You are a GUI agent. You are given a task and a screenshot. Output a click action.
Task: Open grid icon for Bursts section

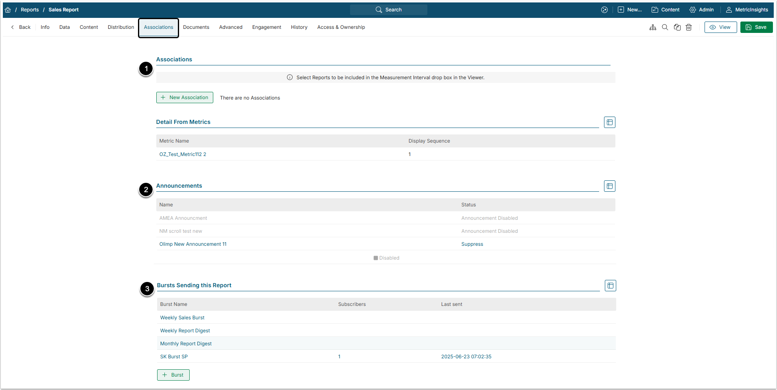610,286
